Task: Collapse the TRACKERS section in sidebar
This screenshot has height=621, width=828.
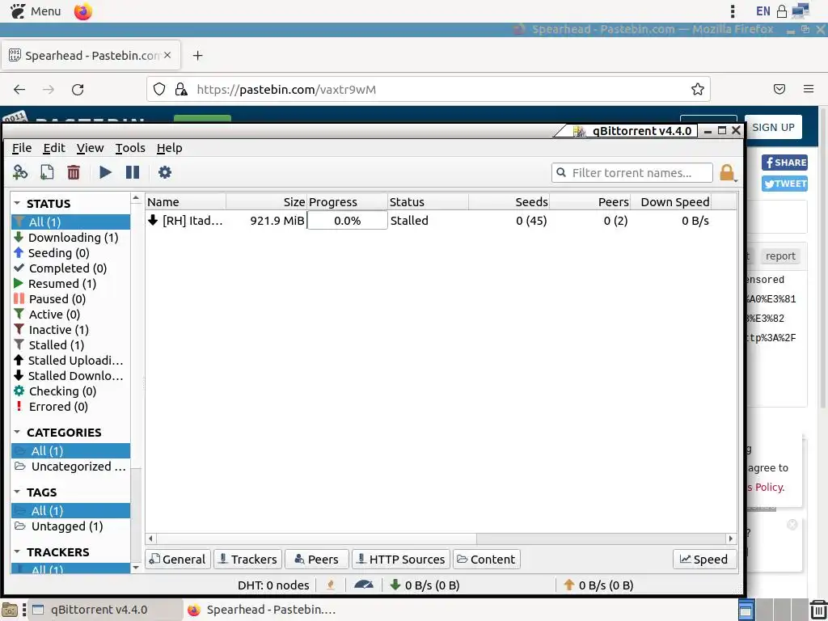Action: 18,551
